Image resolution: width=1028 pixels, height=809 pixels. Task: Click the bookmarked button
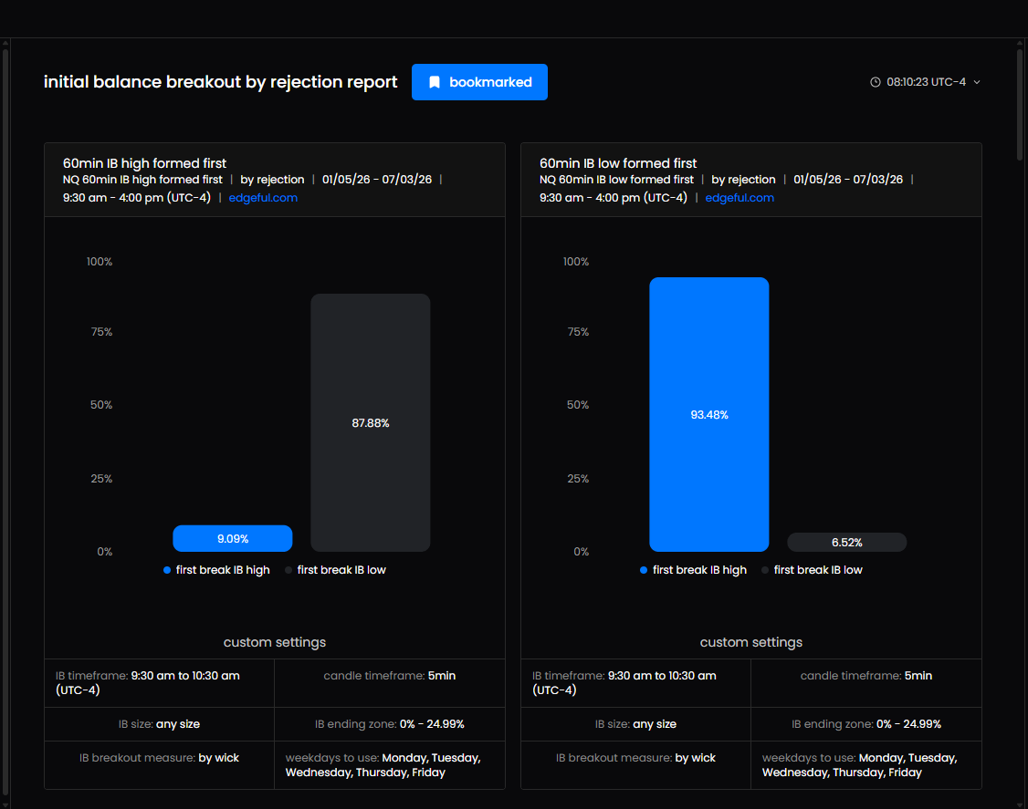[x=479, y=82]
